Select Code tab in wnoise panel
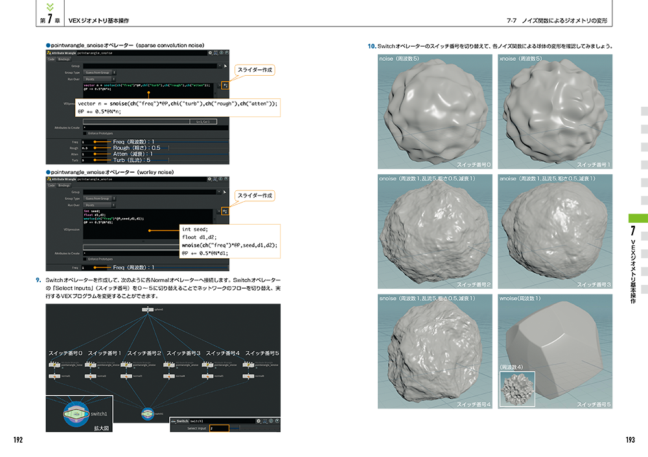The height and width of the screenshot is (457, 648). tap(51, 185)
